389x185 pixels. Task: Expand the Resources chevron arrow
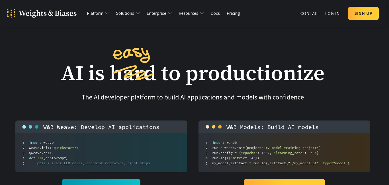pyautogui.click(x=202, y=13)
